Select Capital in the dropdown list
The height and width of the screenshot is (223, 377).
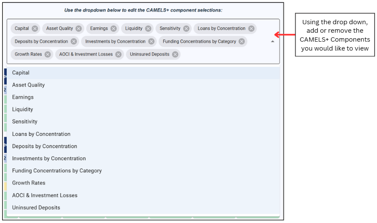point(21,73)
